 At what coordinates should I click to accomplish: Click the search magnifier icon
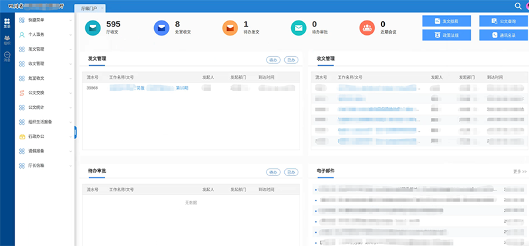(x=518, y=6)
